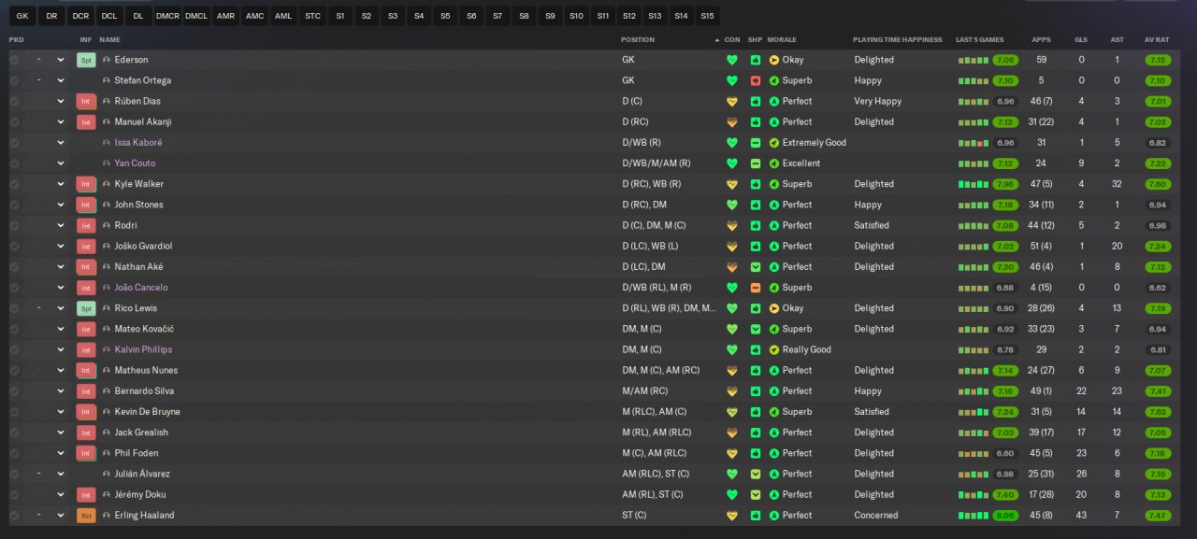This screenshot has width=1197, height=539.
Task: Sort by the POSITION column header
Action: click(x=638, y=40)
